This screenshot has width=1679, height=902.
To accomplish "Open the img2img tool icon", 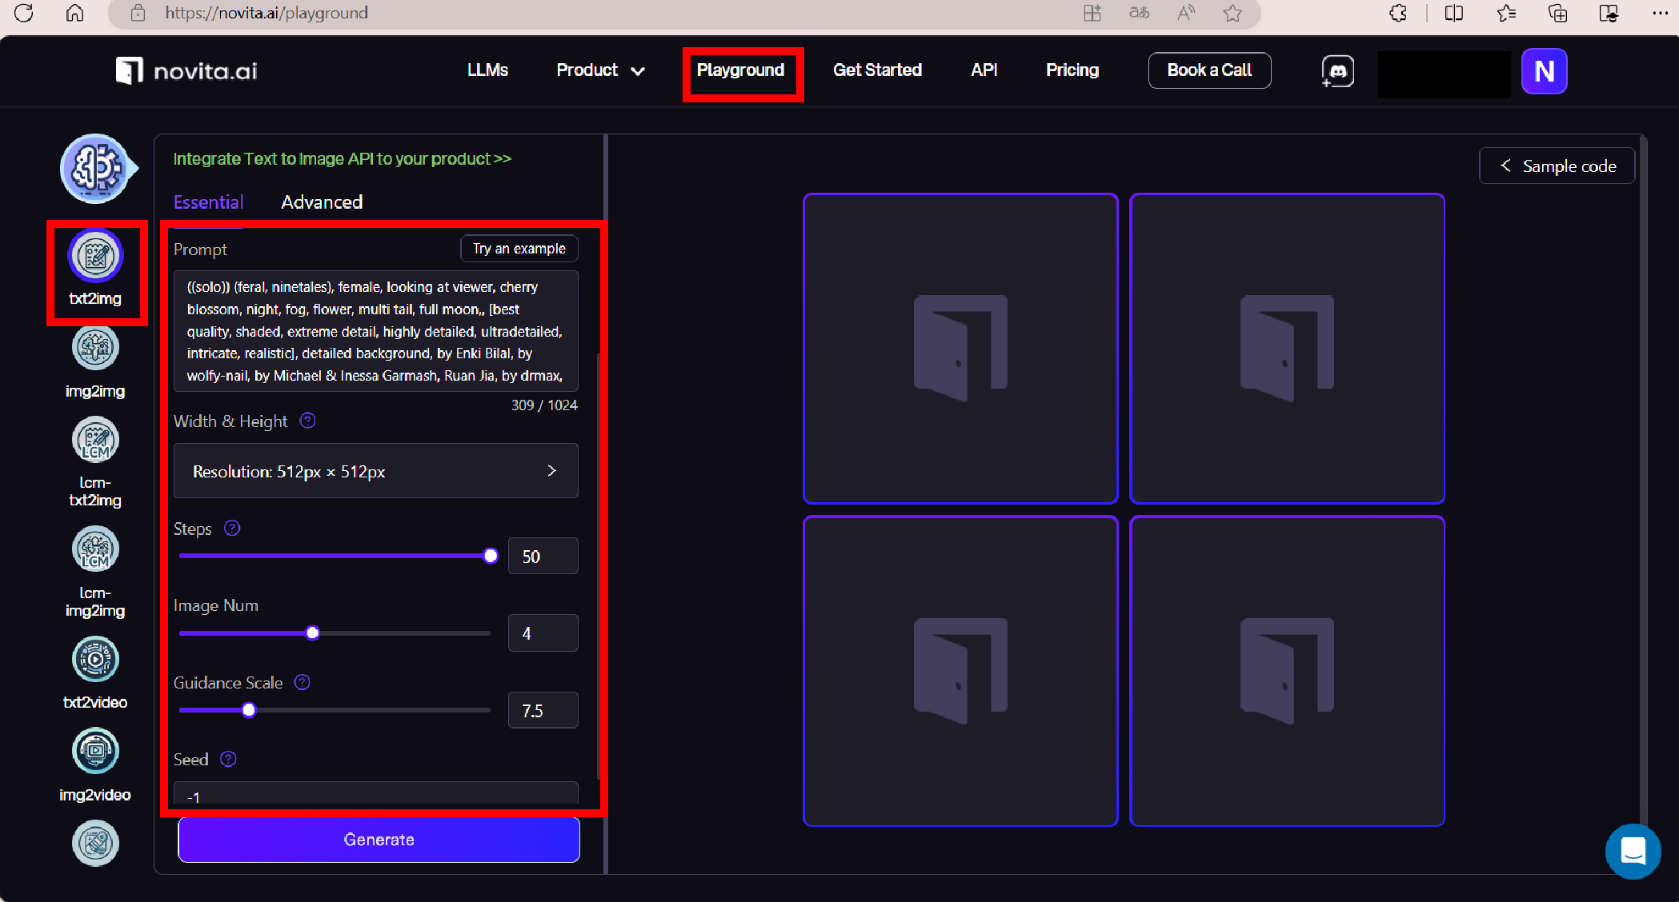I will (x=95, y=349).
